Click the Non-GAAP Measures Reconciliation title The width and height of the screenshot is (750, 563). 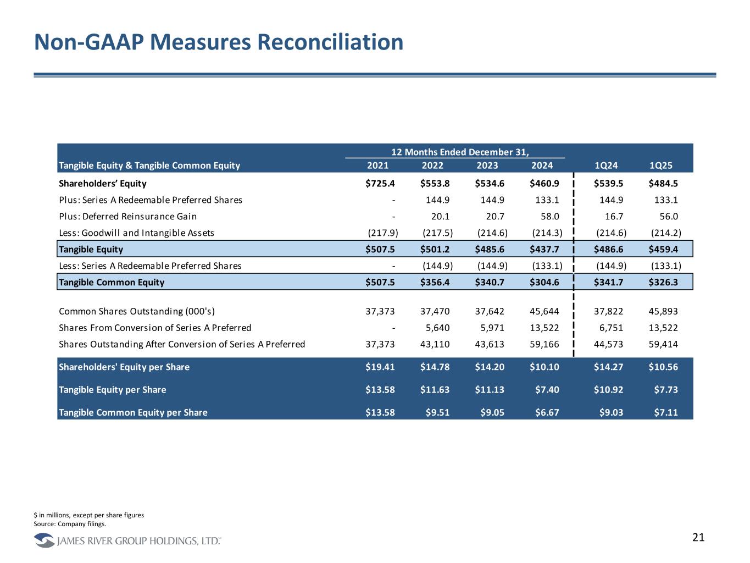click(x=218, y=42)
